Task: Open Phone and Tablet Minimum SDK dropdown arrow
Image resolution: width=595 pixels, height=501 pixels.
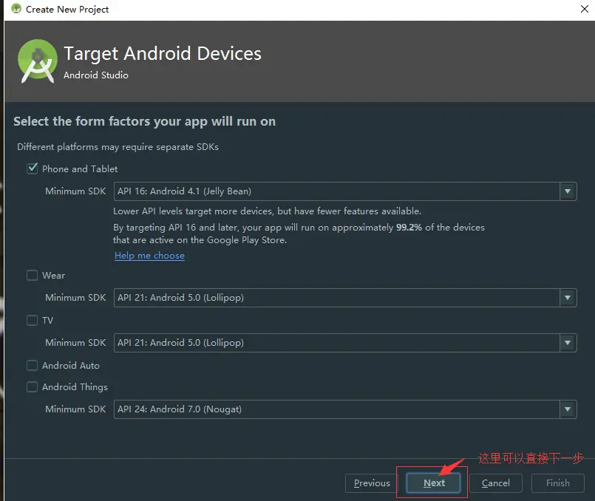Action: coord(568,191)
